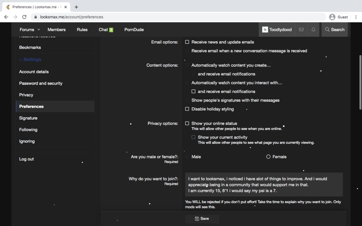This screenshot has height=226, width=362.
Task: Enable Receive news and update emails
Action: (x=187, y=42)
